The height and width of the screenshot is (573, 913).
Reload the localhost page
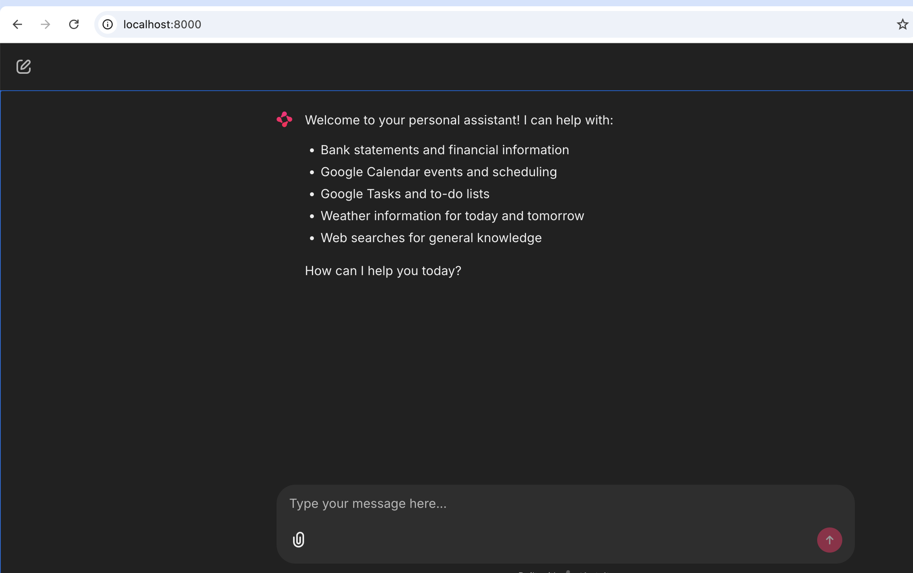(x=74, y=24)
